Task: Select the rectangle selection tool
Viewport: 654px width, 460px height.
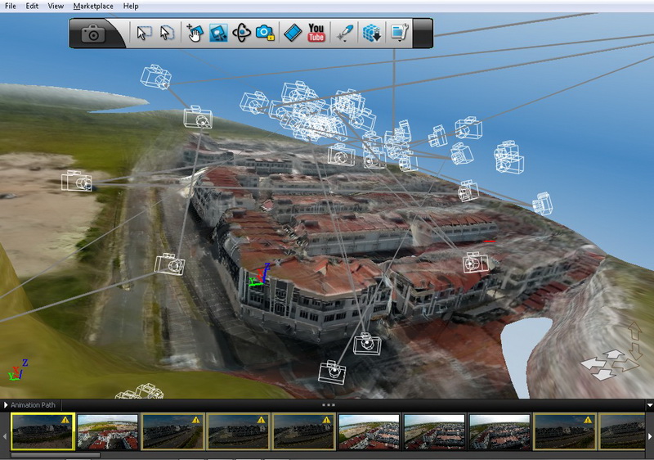Action: click(x=145, y=34)
